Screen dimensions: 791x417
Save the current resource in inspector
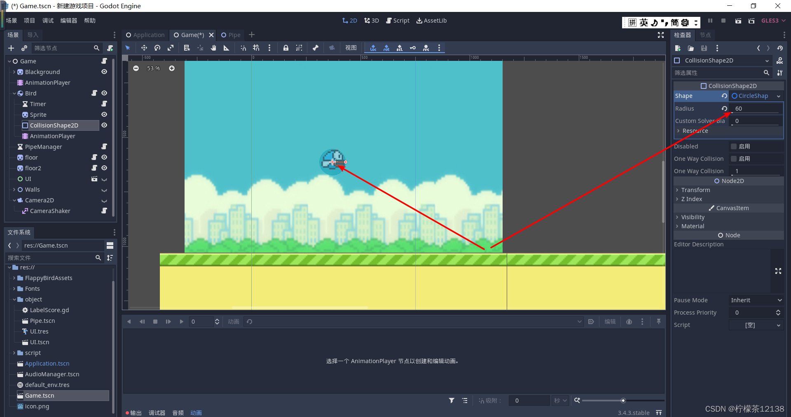pos(704,48)
